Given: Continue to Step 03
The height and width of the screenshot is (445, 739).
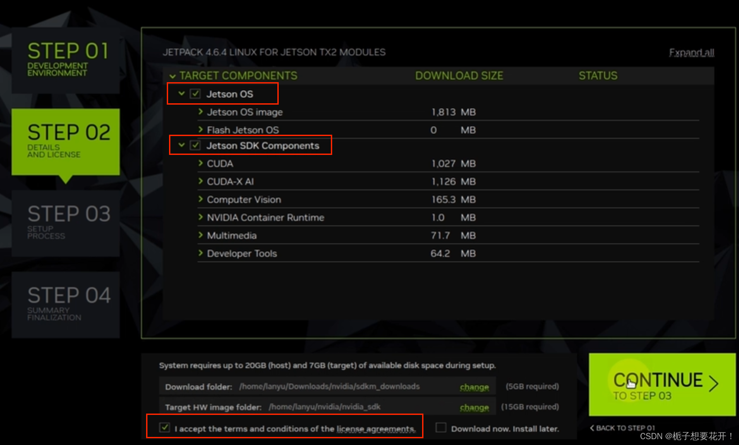Looking at the screenshot, I should click(662, 384).
